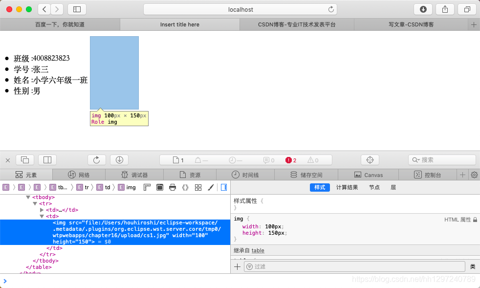This screenshot has height=288, width=480.
Task: Click the localhost address bar
Action: (x=240, y=9)
